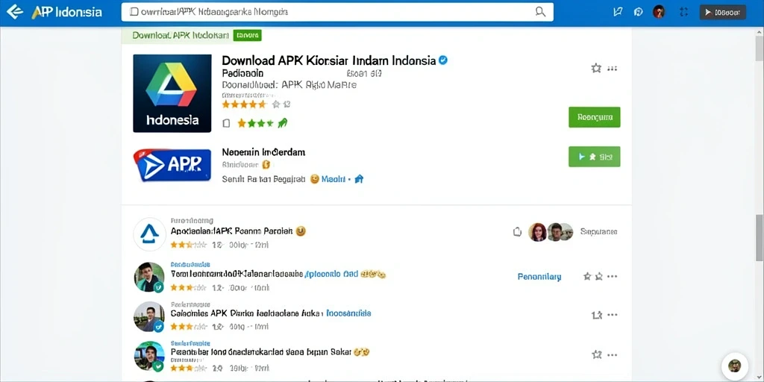Open the second reviewer's avatar with verified badge

(149, 278)
